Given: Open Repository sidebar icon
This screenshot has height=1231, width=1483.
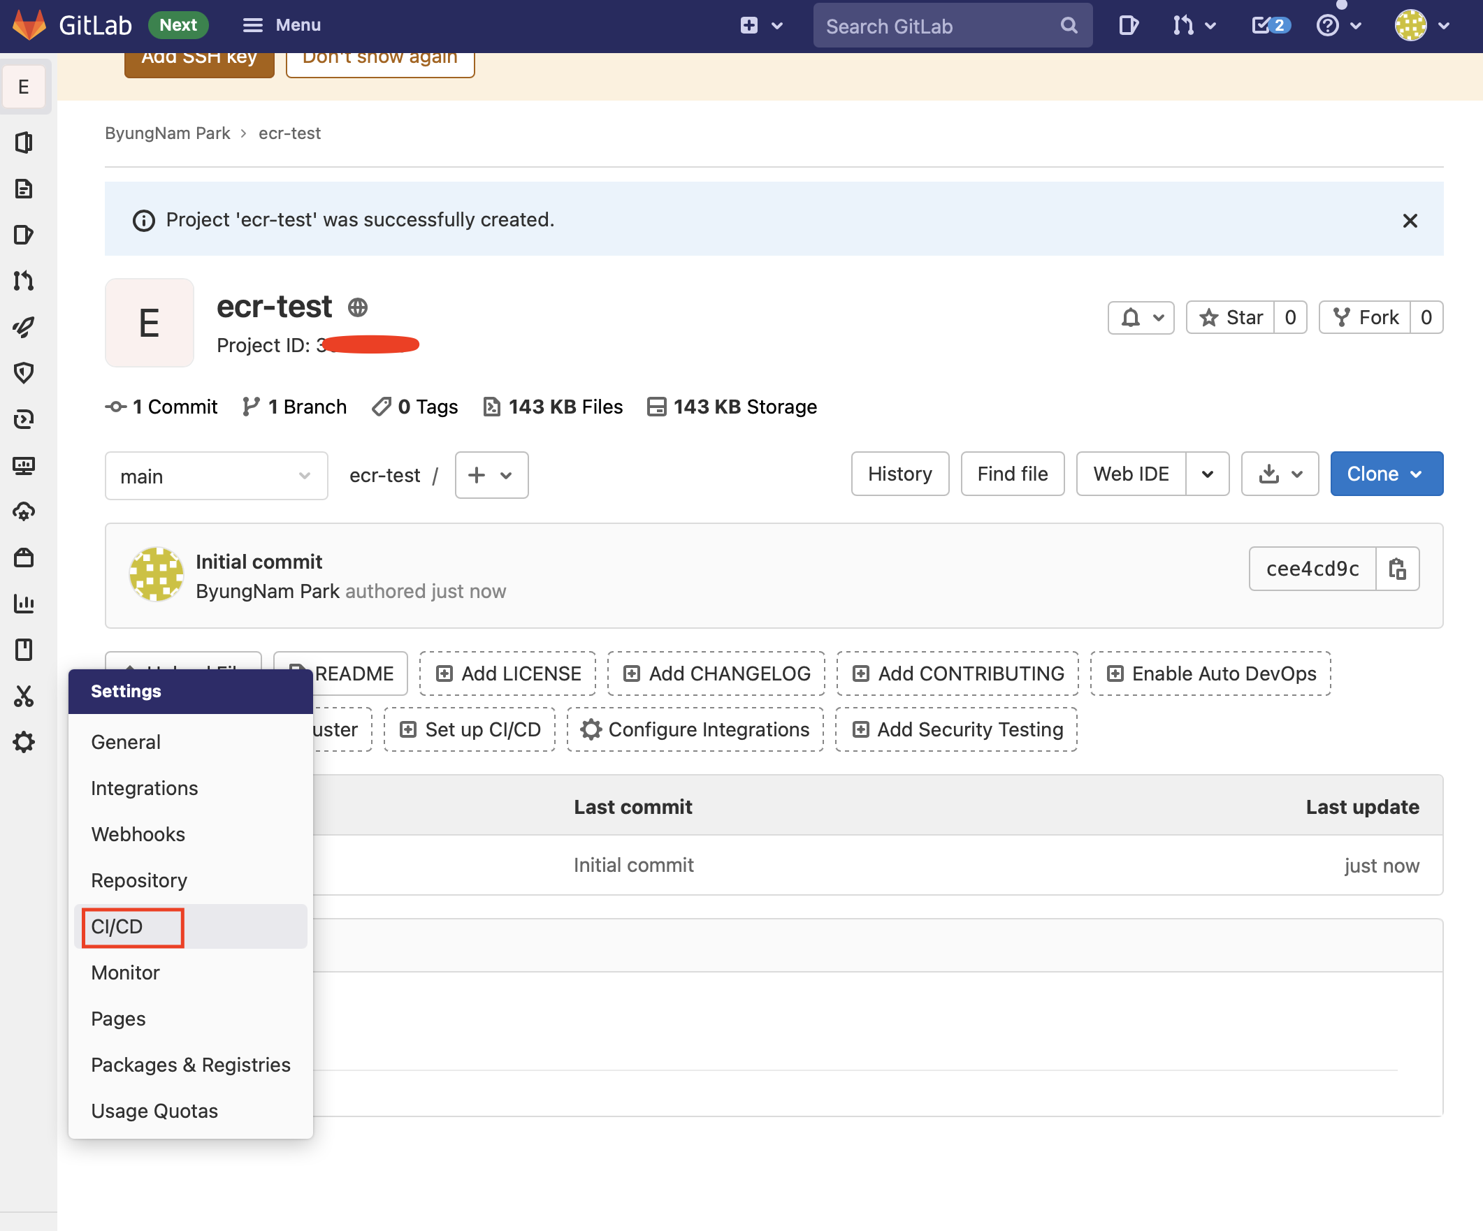Looking at the screenshot, I should coord(24,189).
